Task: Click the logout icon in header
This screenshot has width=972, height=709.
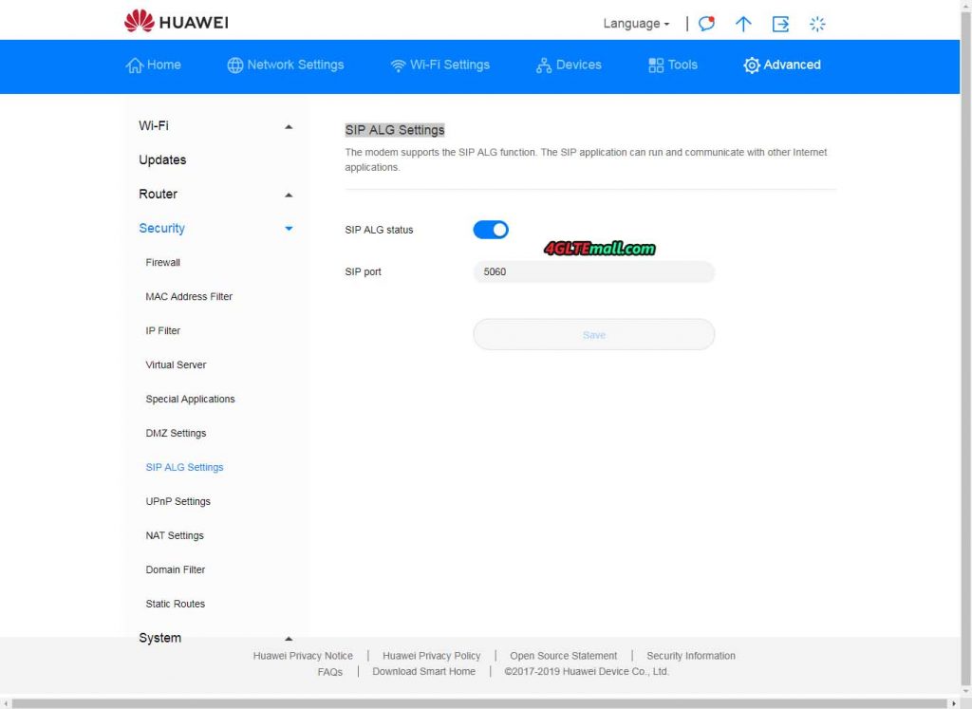Action: tap(780, 23)
